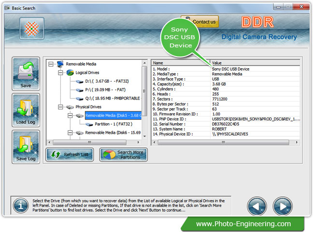313x232 pixels.
Task: Open the Contact us button
Action: click(x=200, y=22)
